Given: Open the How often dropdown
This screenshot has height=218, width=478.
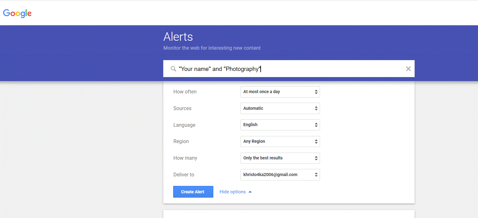Looking at the screenshot, I should (280, 92).
